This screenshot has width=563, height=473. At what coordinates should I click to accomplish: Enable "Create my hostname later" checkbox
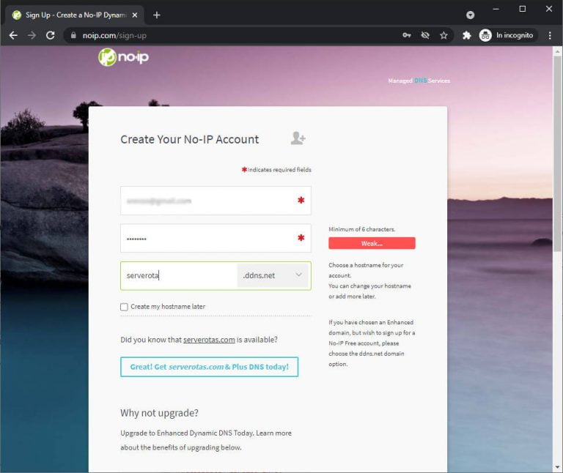124,307
